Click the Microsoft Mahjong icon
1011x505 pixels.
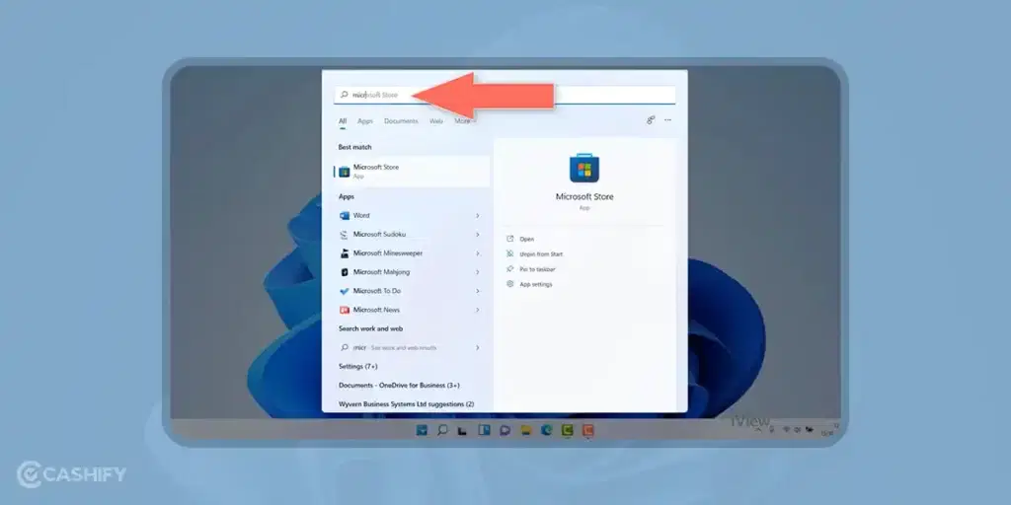345,272
